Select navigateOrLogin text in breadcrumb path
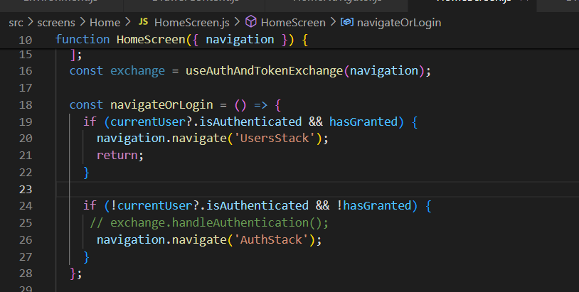Image resolution: width=579 pixels, height=292 pixels. point(399,23)
